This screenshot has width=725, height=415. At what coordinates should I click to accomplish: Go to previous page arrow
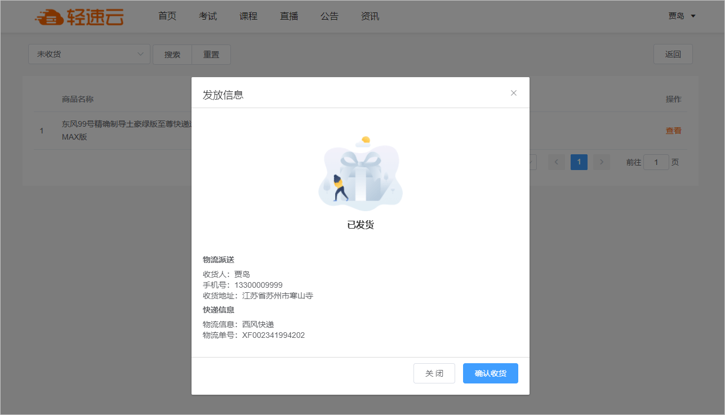(557, 162)
